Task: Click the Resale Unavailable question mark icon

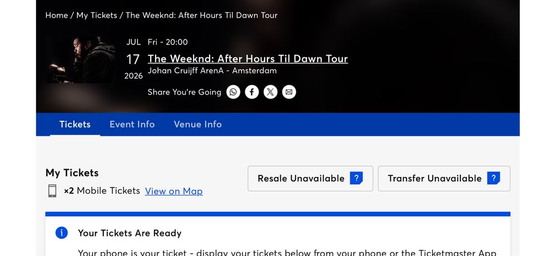Action: click(356, 178)
